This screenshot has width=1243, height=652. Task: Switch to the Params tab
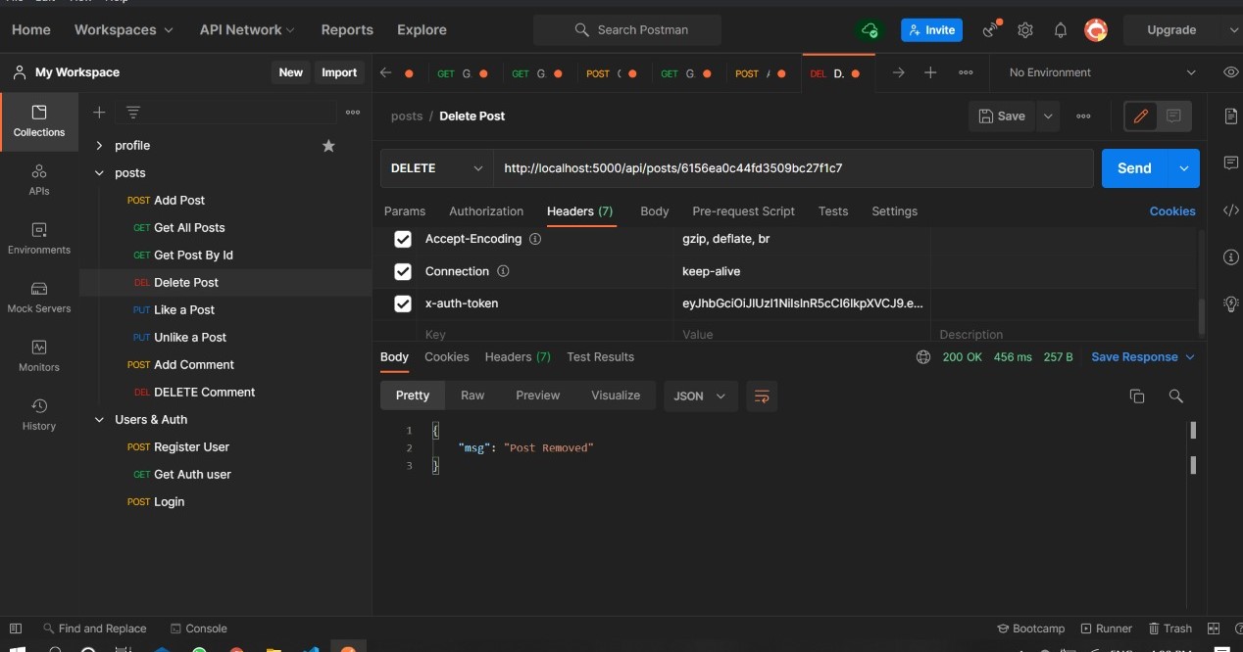405,211
